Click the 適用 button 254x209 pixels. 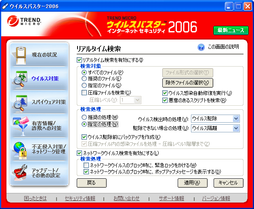click(x=193, y=183)
